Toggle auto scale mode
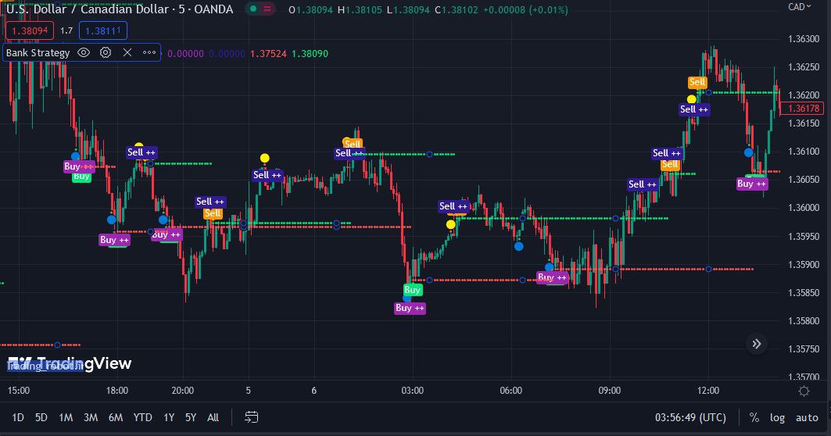 [807, 417]
